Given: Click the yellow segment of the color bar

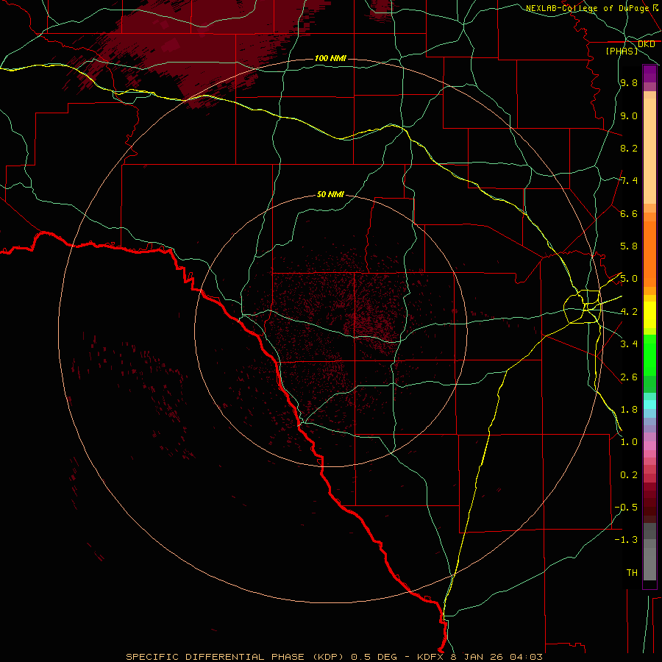Looking at the screenshot, I should coord(649,315).
